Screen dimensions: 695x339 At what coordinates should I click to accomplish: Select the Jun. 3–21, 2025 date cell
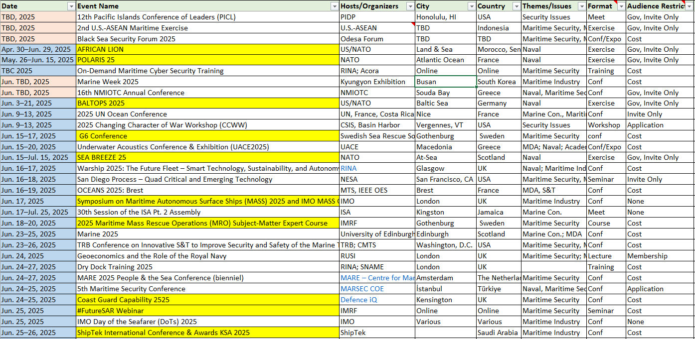coord(38,103)
